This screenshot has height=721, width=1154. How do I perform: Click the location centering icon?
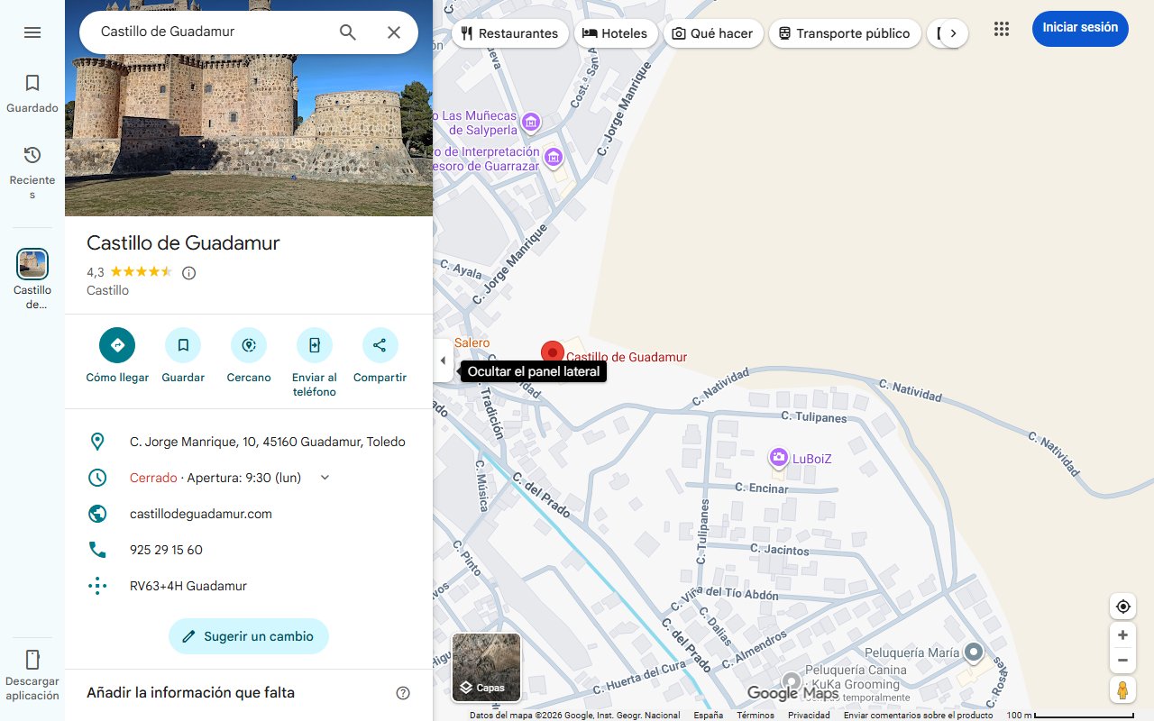(1122, 606)
